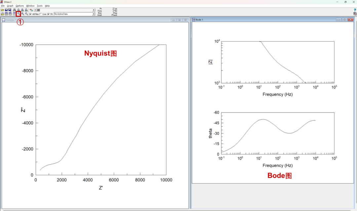
Task: Toggle the All Files checkbox
Action: click(30, 14)
